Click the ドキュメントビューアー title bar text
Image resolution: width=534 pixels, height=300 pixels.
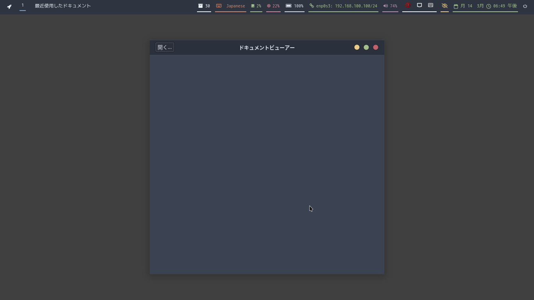tap(267, 48)
